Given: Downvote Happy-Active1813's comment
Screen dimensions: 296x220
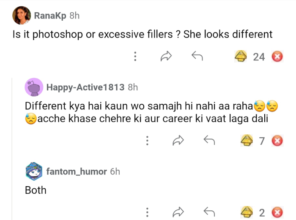Looking at the screenshot, I should (x=277, y=141).
